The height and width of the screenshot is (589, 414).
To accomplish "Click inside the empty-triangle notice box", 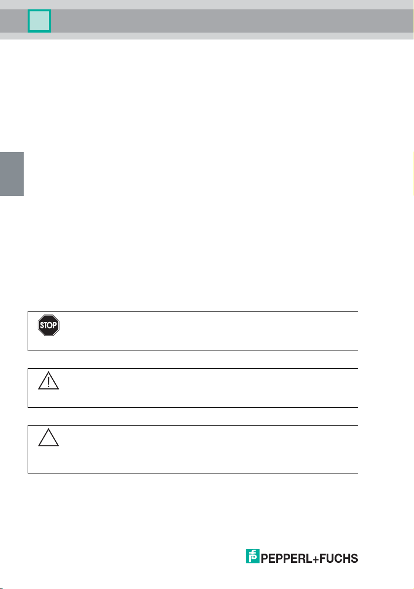I will click(x=193, y=449).
